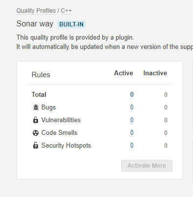Screen dimensions: 193x197
Task: Click the inactive Security Hotspots count
Action: [166, 146]
